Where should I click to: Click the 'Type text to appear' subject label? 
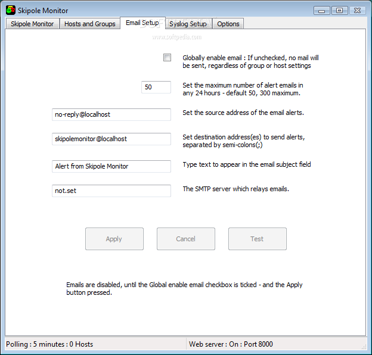pyautogui.click(x=246, y=164)
